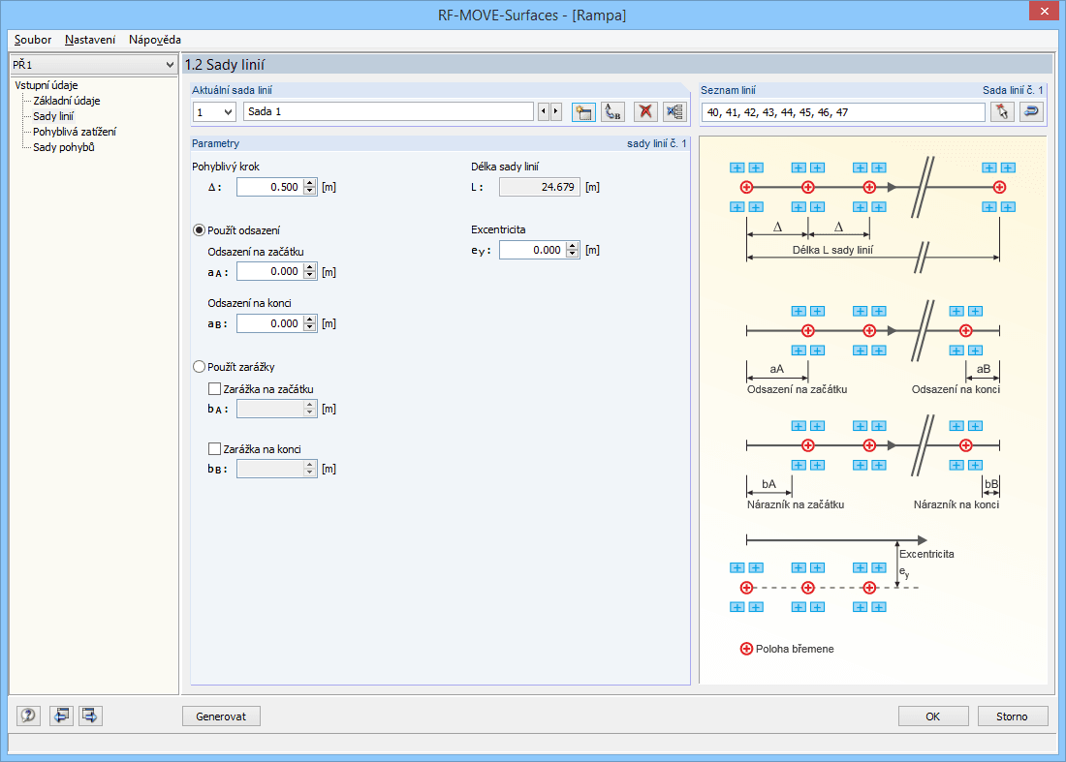Screen dimensions: 1066x762
Task: Open help question mark icon
Action: pos(28,716)
